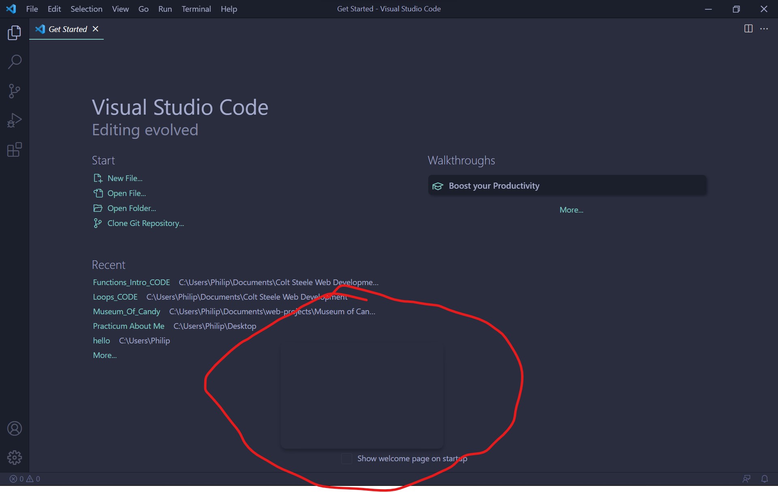The image size is (778, 492).
Task: Open the remote window indicator
Action: (747, 479)
